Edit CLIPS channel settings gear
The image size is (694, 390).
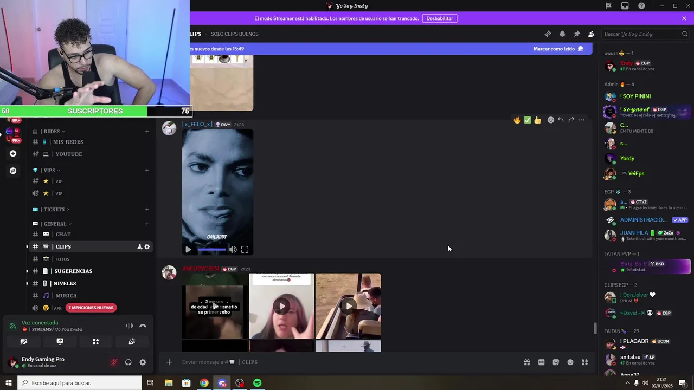pyautogui.click(x=147, y=246)
